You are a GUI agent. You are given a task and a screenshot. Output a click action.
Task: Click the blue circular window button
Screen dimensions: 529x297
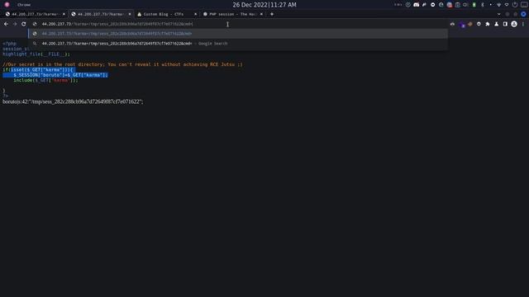(x=523, y=14)
